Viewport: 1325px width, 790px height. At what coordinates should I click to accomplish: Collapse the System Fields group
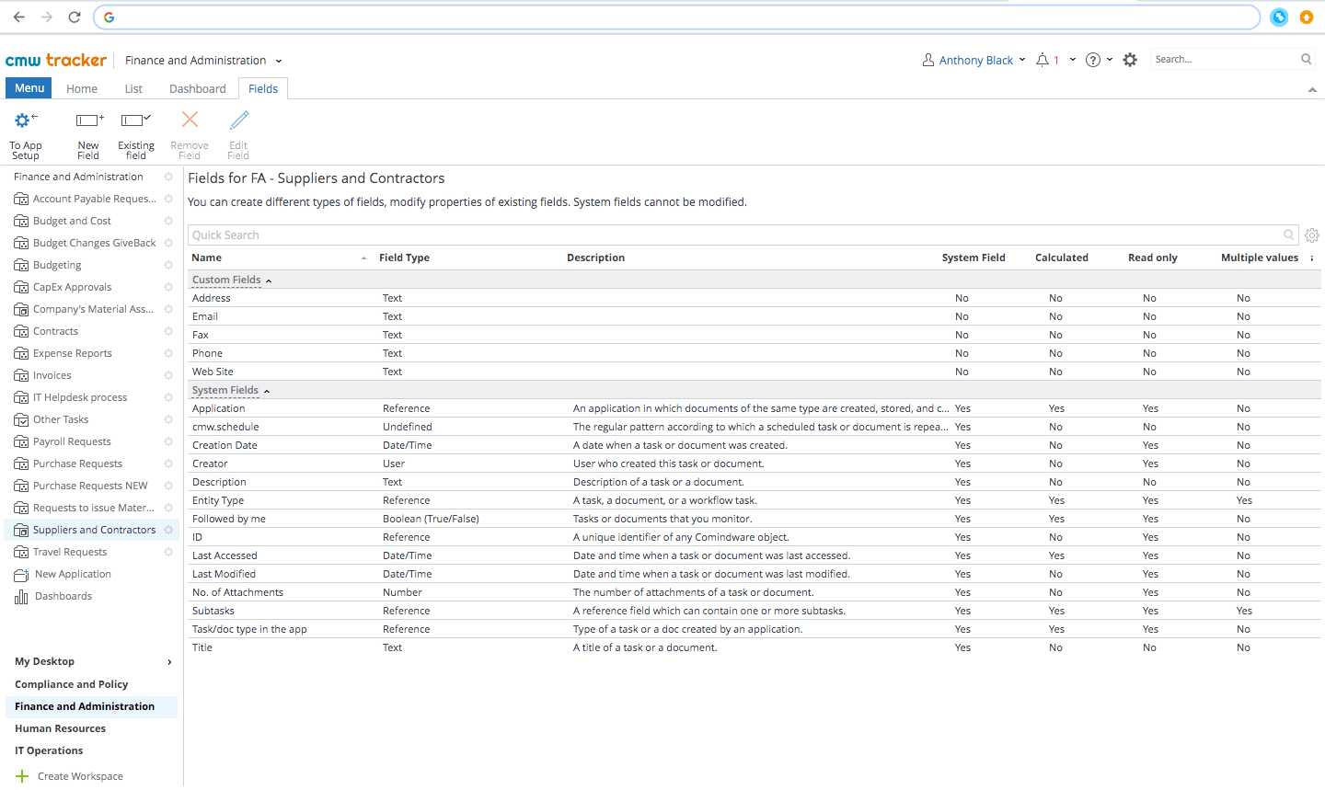coord(267,391)
